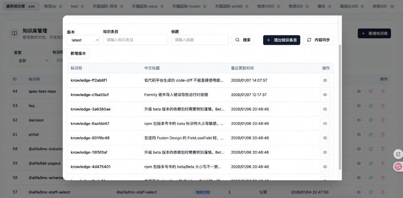Screen dimensions: 403x198
Task: Delete the pitfall knowledge base
Action: coord(383,134)
